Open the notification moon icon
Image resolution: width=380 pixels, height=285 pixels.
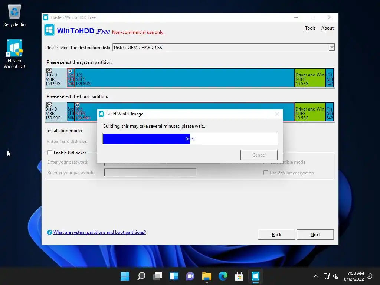[x=370, y=276]
